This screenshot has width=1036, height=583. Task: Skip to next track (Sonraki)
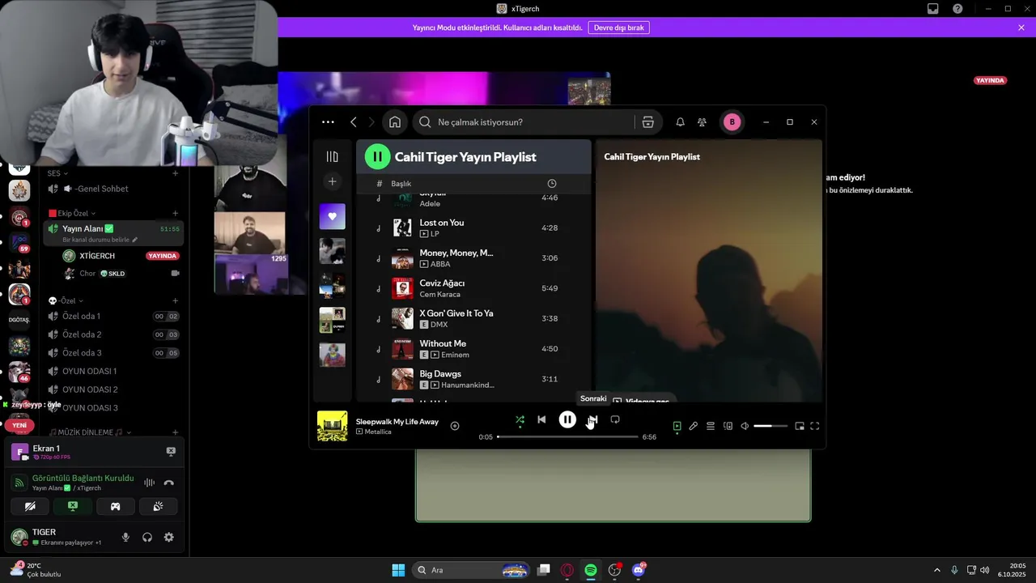click(592, 419)
